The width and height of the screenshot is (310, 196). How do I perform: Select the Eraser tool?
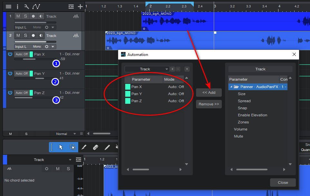(x=96, y=147)
